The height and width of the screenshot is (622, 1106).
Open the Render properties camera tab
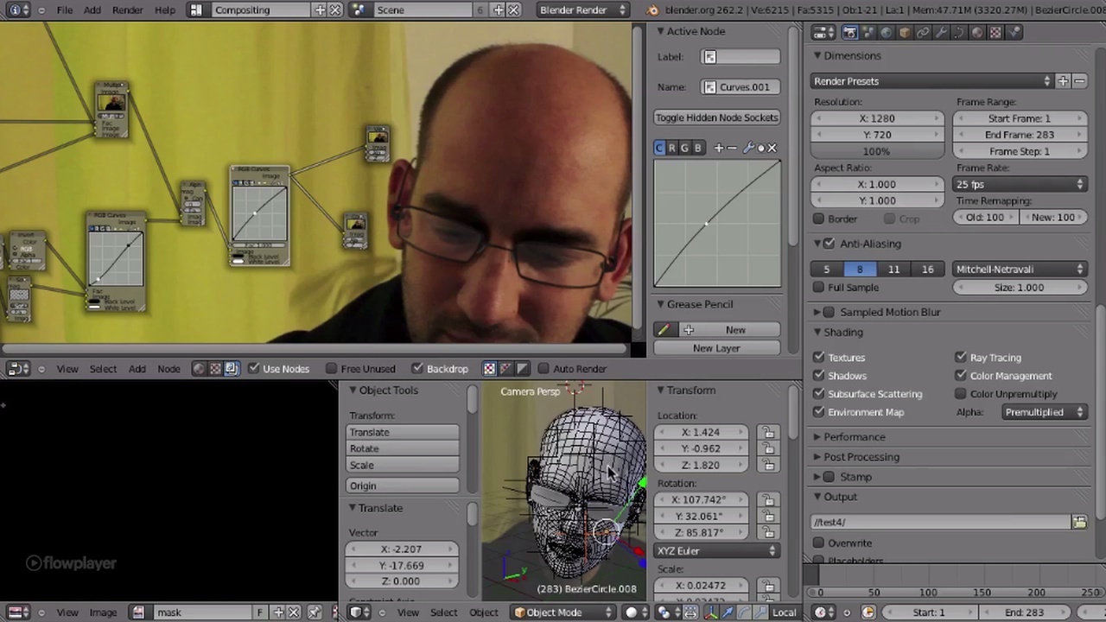point(850,33)
